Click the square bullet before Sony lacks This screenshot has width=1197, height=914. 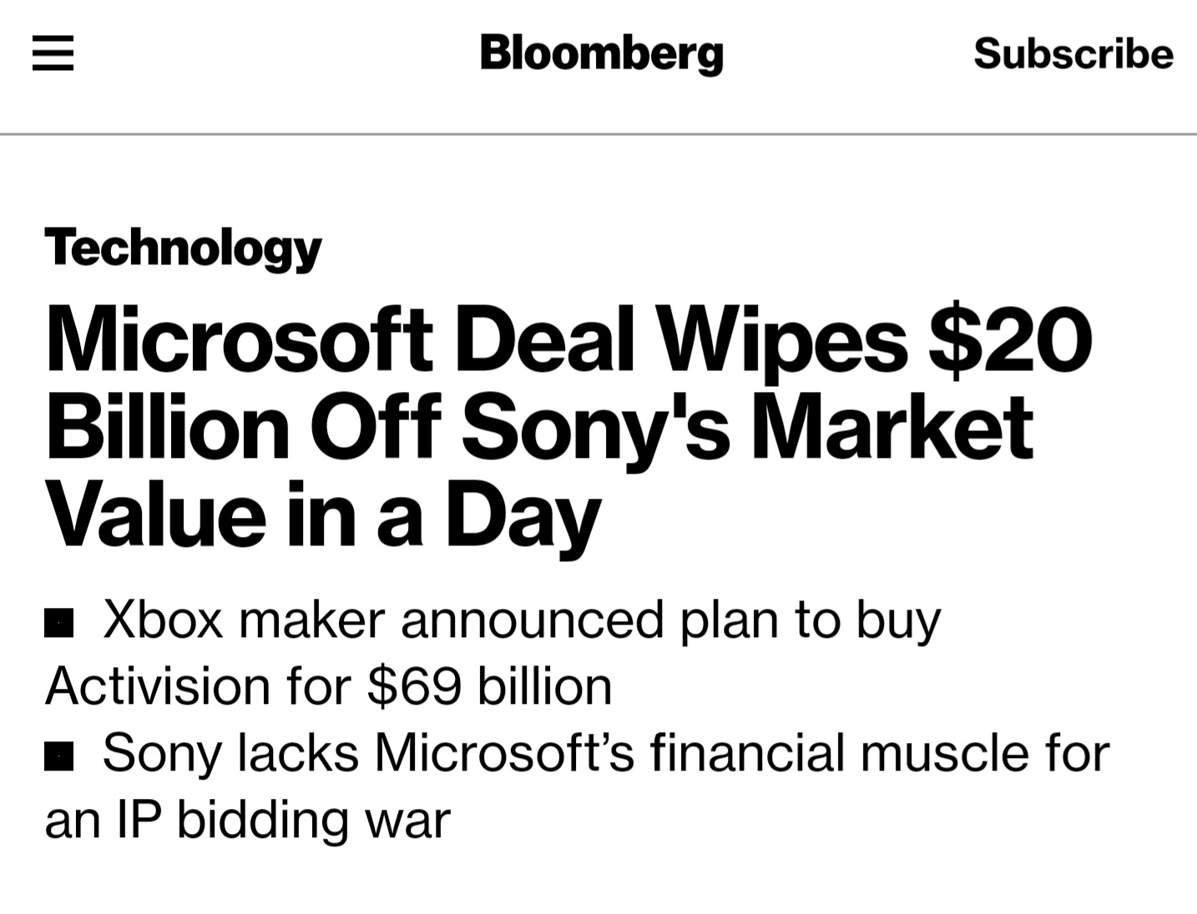pyautogui.click(x=58, y=756)
